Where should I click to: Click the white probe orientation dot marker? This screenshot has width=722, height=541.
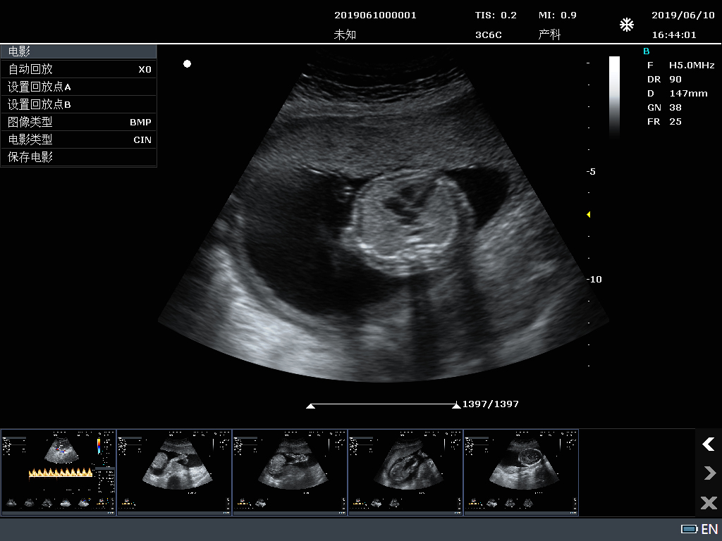187,64
